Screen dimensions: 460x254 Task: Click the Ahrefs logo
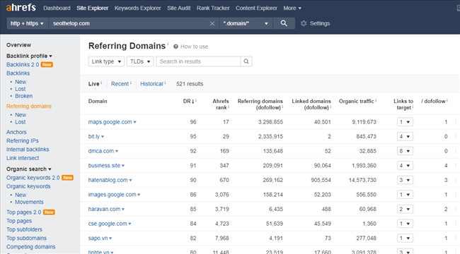click(x=21, y=7)
